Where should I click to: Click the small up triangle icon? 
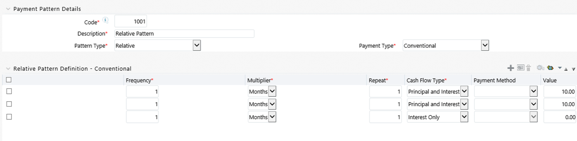pyautogui.click(x=567, y=69)
